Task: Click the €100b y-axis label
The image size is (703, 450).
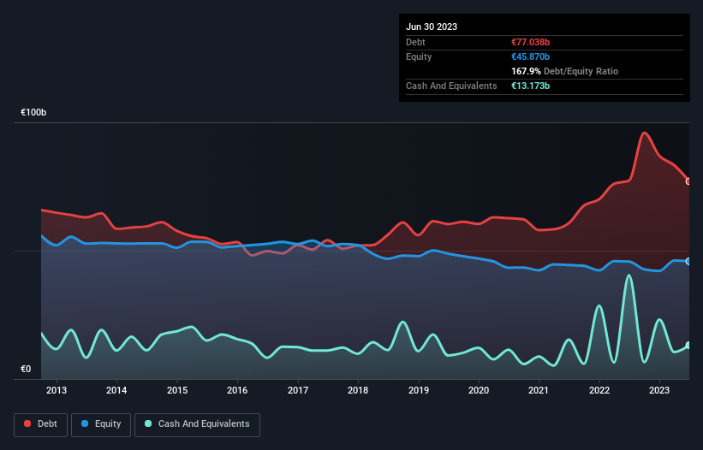Action: tap(33, 112)
